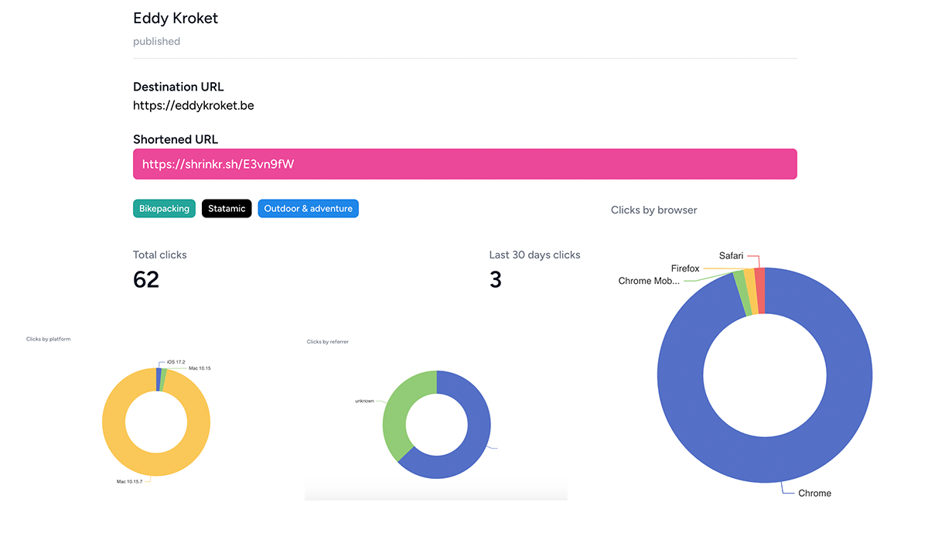Viewport: 928px width, 540px height.
Task: Click the pink shortened URL field
Action: coord(464,164)
